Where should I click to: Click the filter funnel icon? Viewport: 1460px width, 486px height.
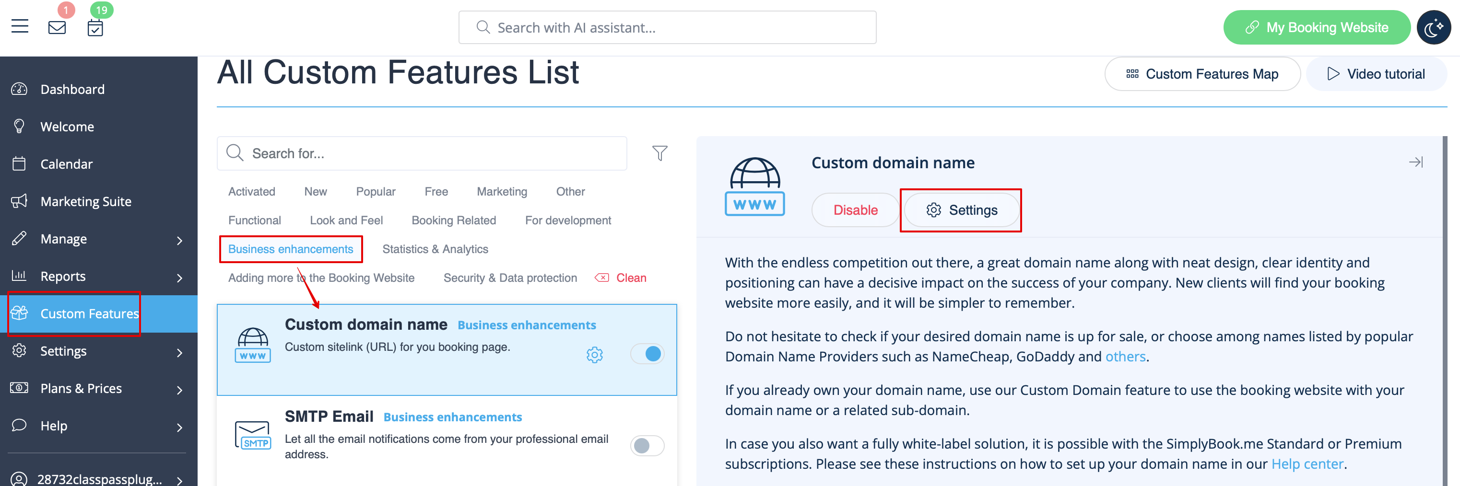(x=659, y=153)
